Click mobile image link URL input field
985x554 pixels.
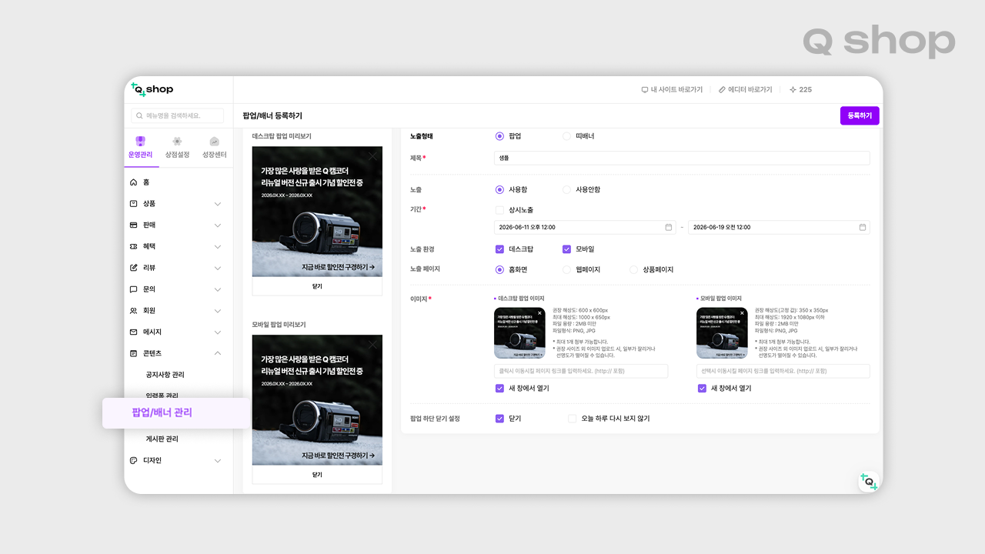pyautogui.click(x=783, y=371)
